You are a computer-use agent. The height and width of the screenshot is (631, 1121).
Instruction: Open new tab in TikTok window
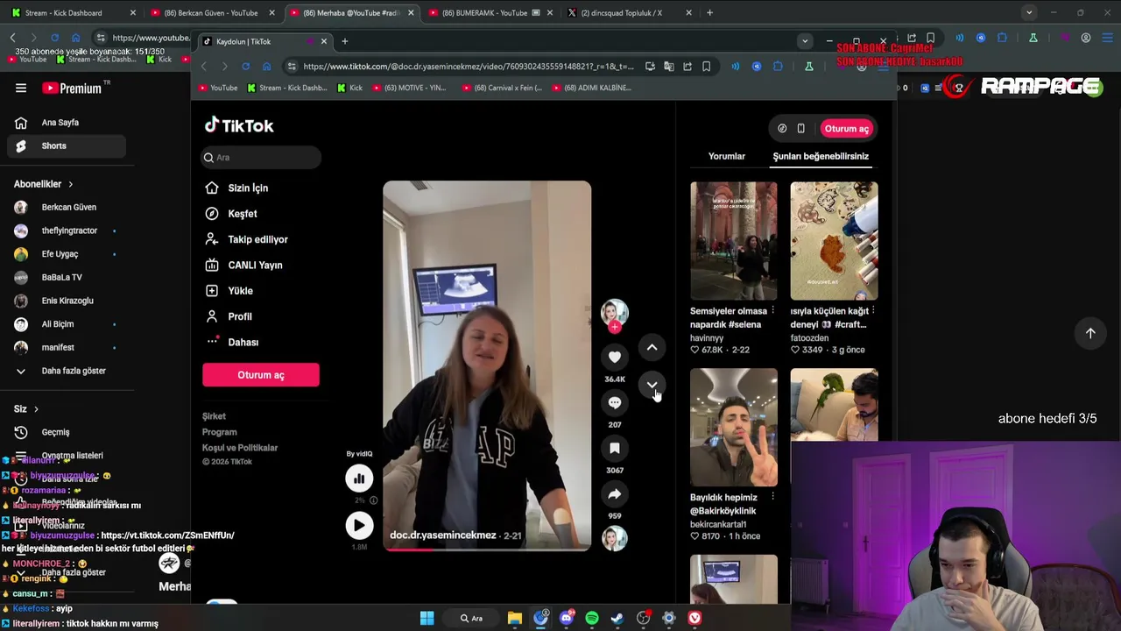[x=345, y=41]
